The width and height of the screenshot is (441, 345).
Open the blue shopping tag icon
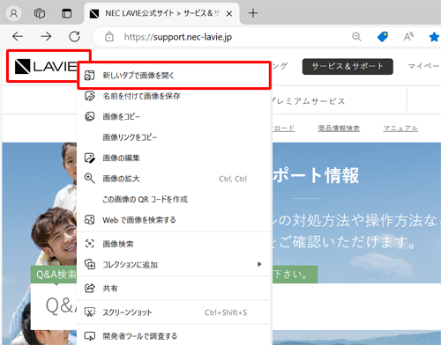pos(382,37)
